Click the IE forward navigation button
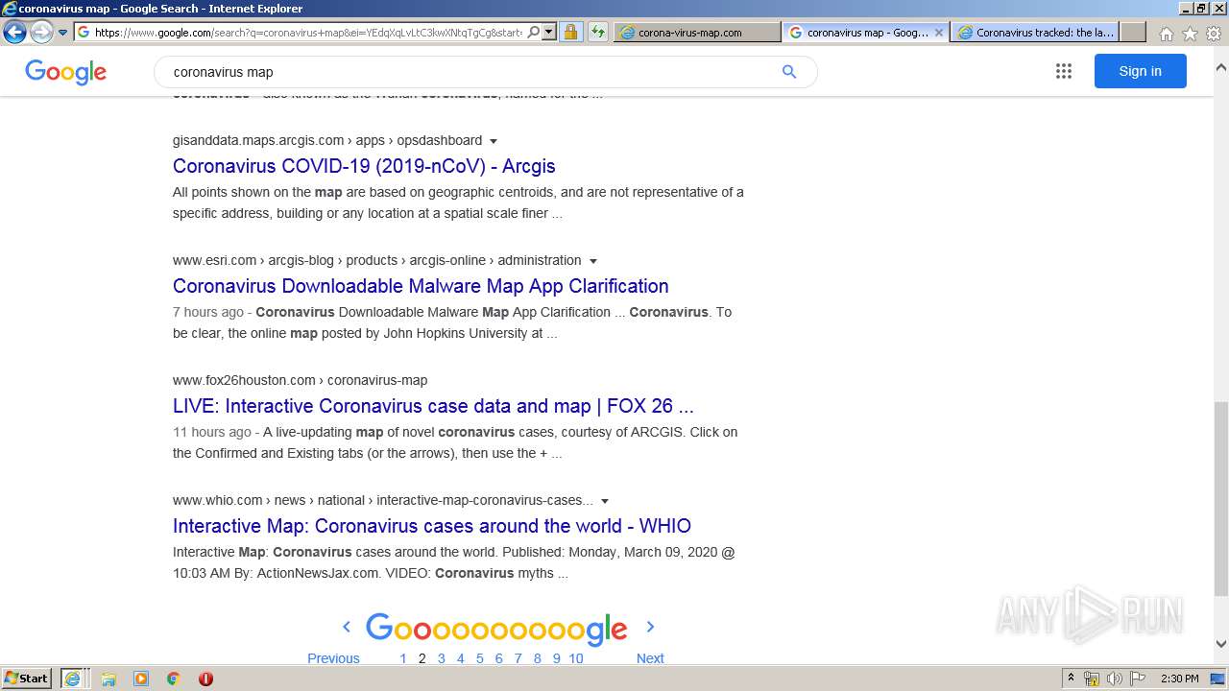 pyautogui.click(x=41, y=32)
